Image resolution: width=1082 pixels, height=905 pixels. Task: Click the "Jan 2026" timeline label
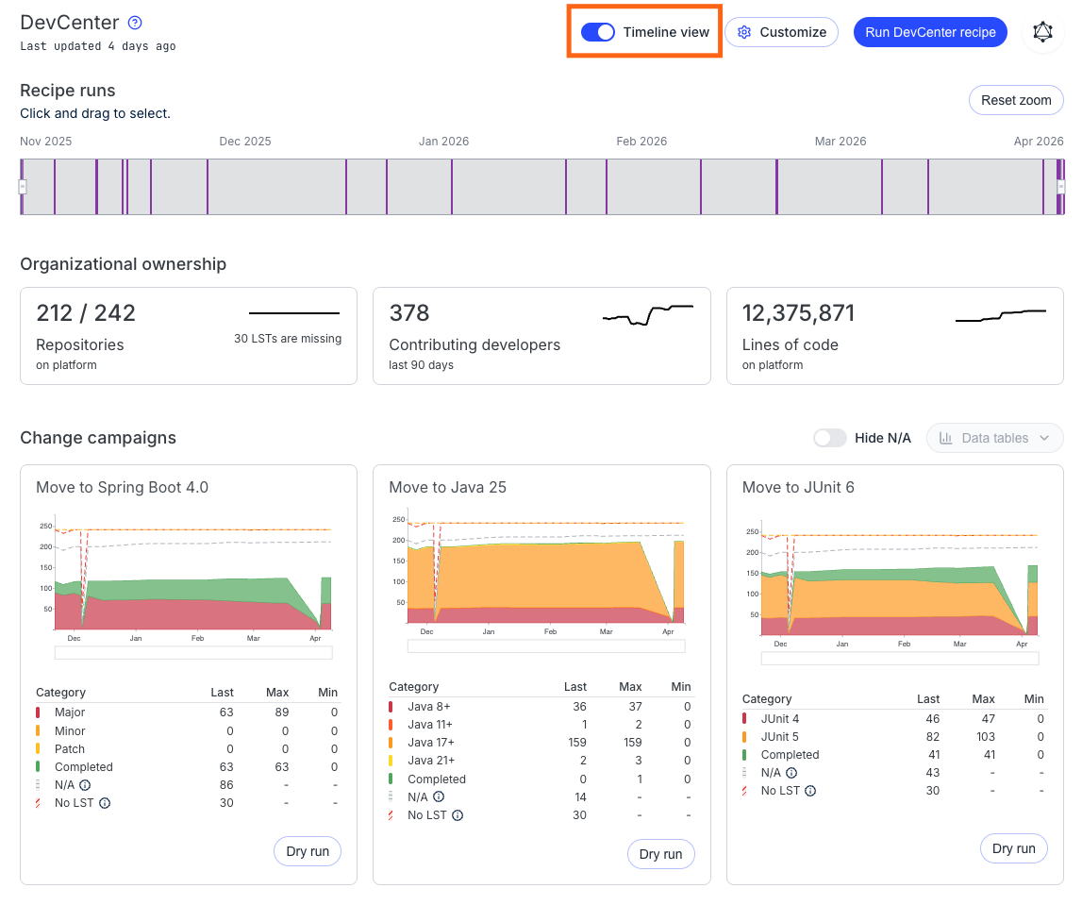click(443, 142)
